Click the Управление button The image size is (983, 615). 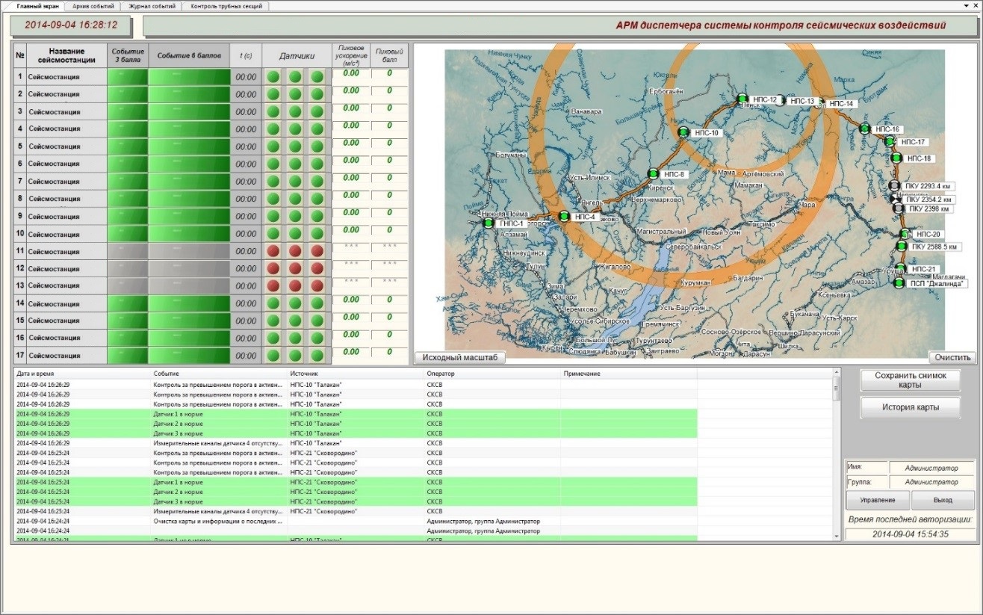878,500
